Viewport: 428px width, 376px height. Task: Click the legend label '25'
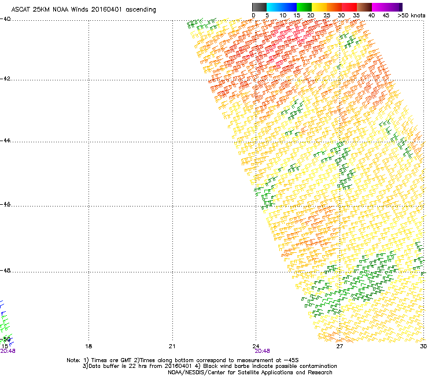(x=327, y=16)
